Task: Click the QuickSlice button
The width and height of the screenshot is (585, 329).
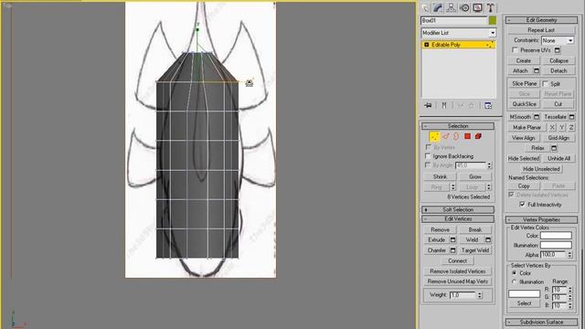Action: 524,104
